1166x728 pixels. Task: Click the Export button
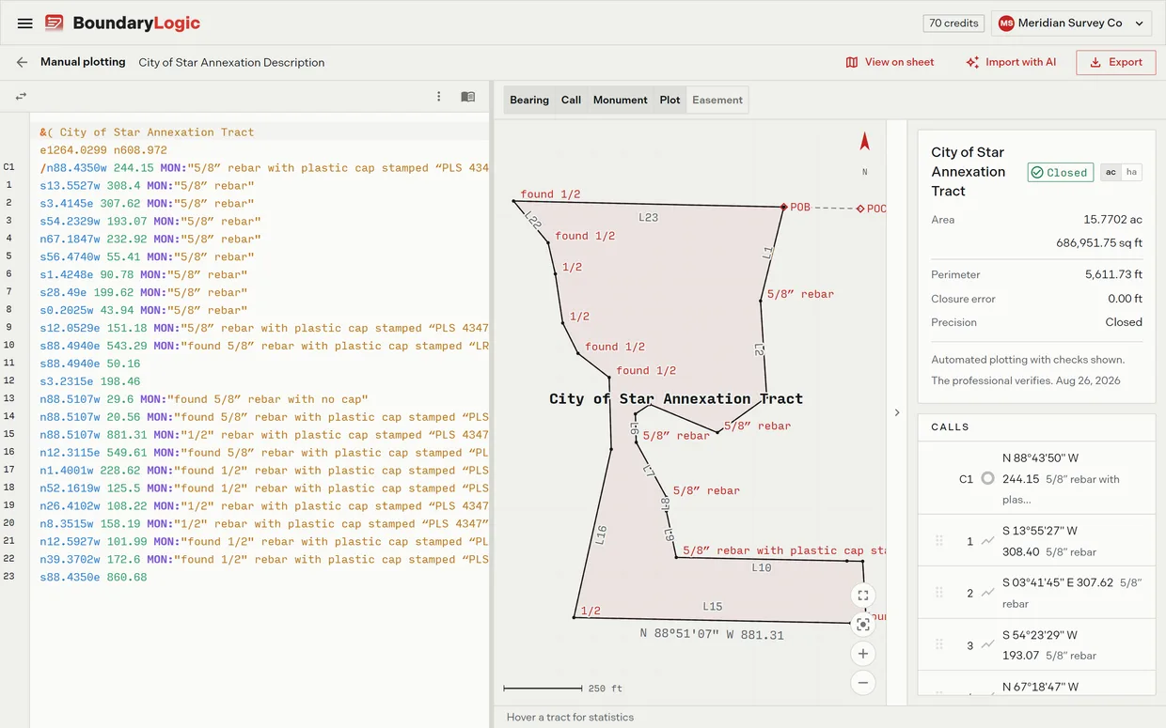point(1116,62)
